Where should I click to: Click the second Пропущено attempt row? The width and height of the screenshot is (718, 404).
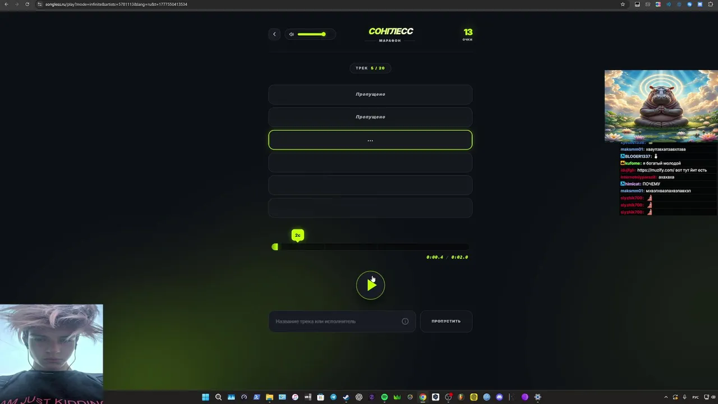click(370, 117)
